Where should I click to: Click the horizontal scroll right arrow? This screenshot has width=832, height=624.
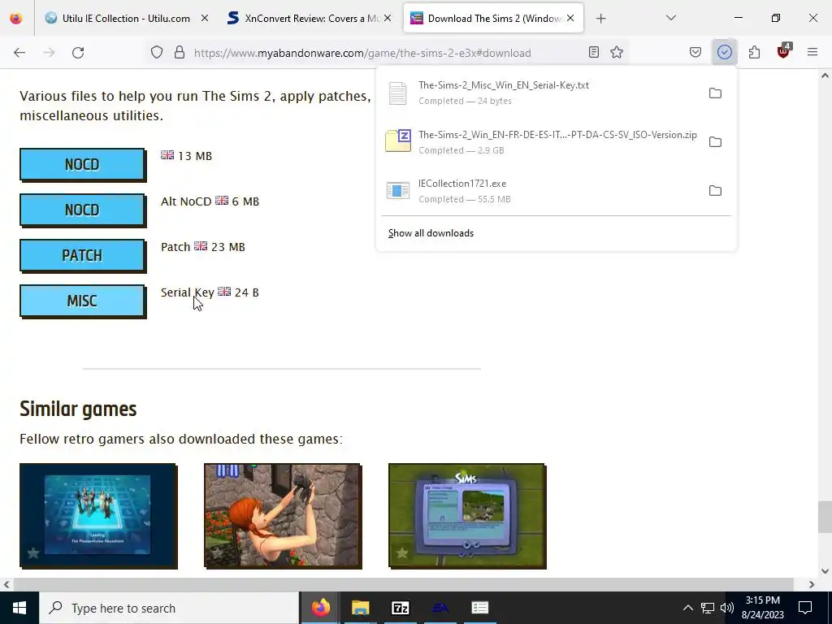coord(812,584)
